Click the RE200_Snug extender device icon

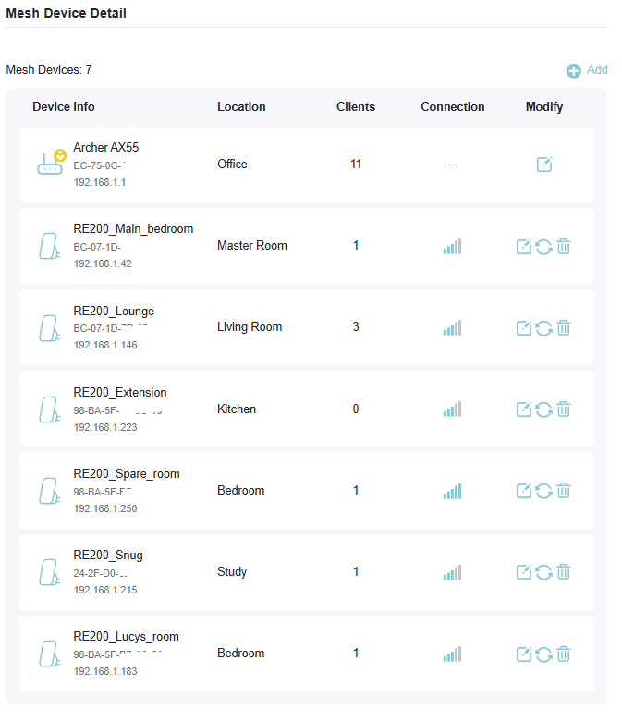pyautogui.click(x=48, y=572)
